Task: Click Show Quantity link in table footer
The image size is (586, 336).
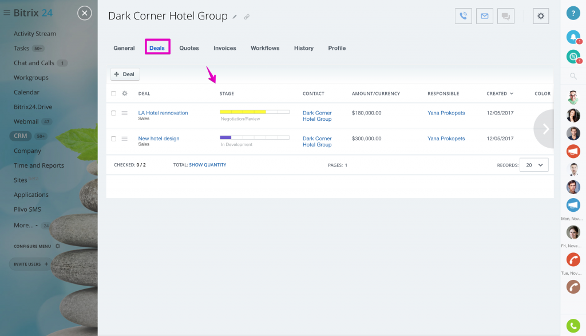Action: [207, 165]
